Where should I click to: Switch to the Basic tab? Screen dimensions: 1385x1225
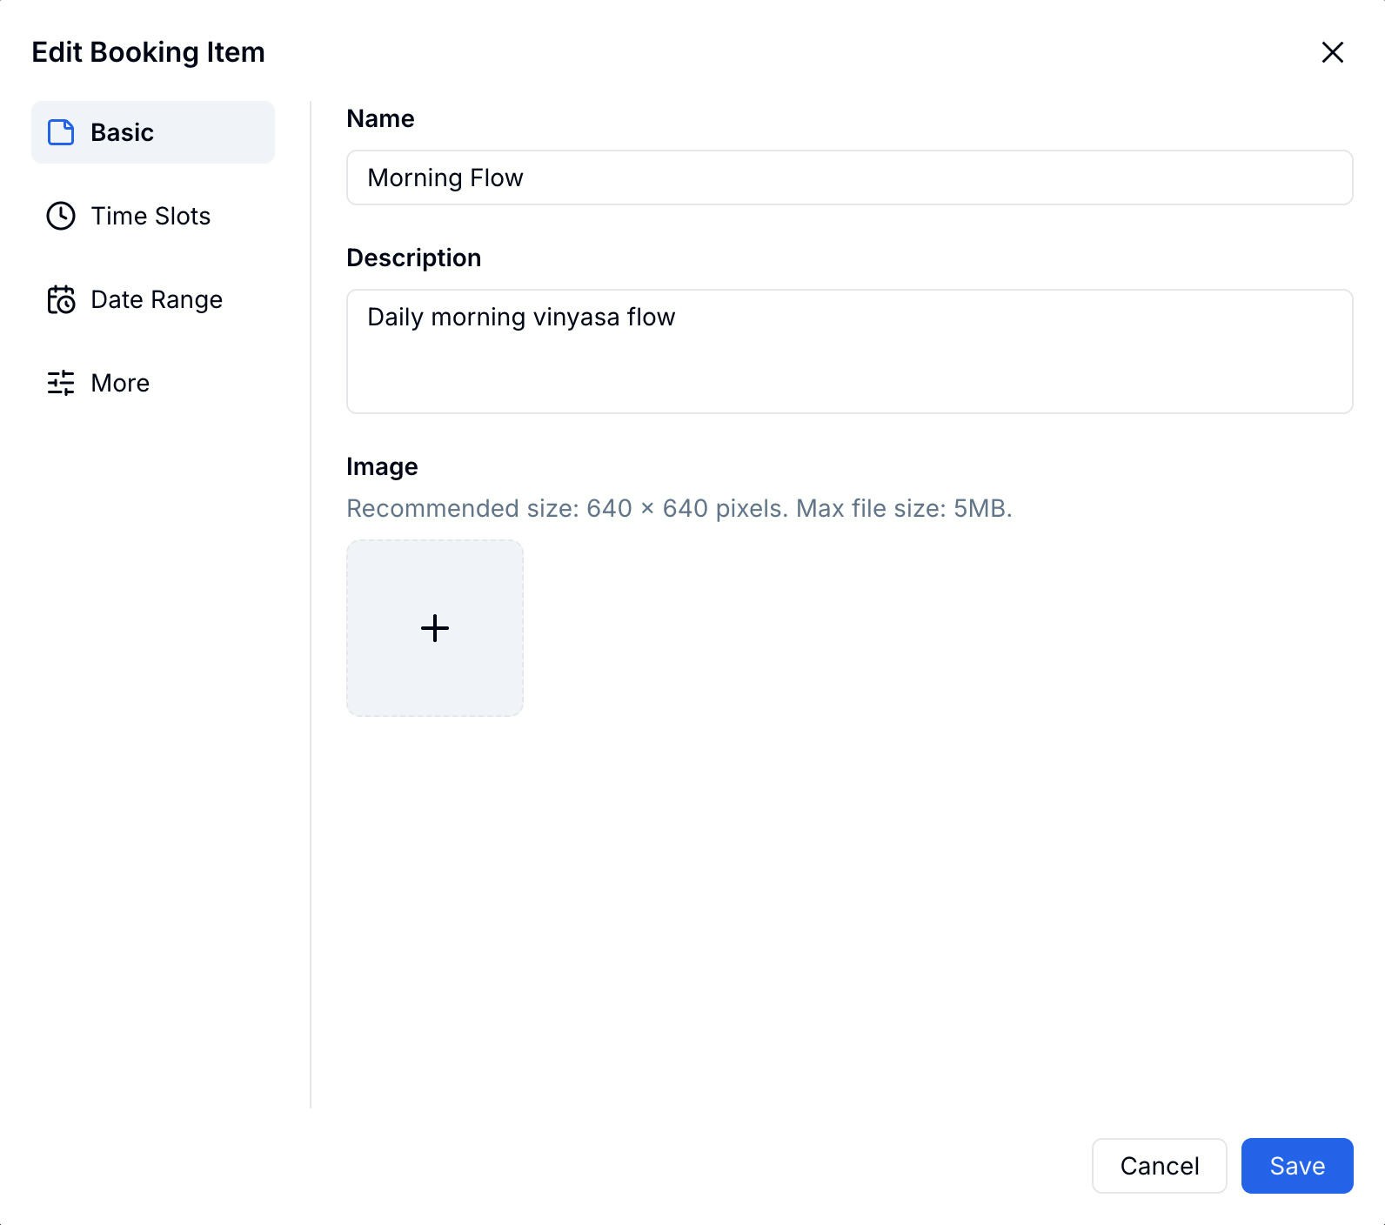click(x=153, y=132)
